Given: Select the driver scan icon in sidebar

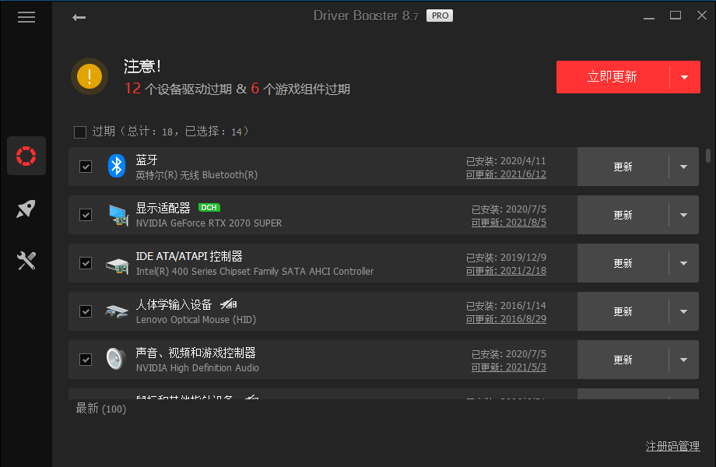Looking at the screenshot, I should point(26,155).
